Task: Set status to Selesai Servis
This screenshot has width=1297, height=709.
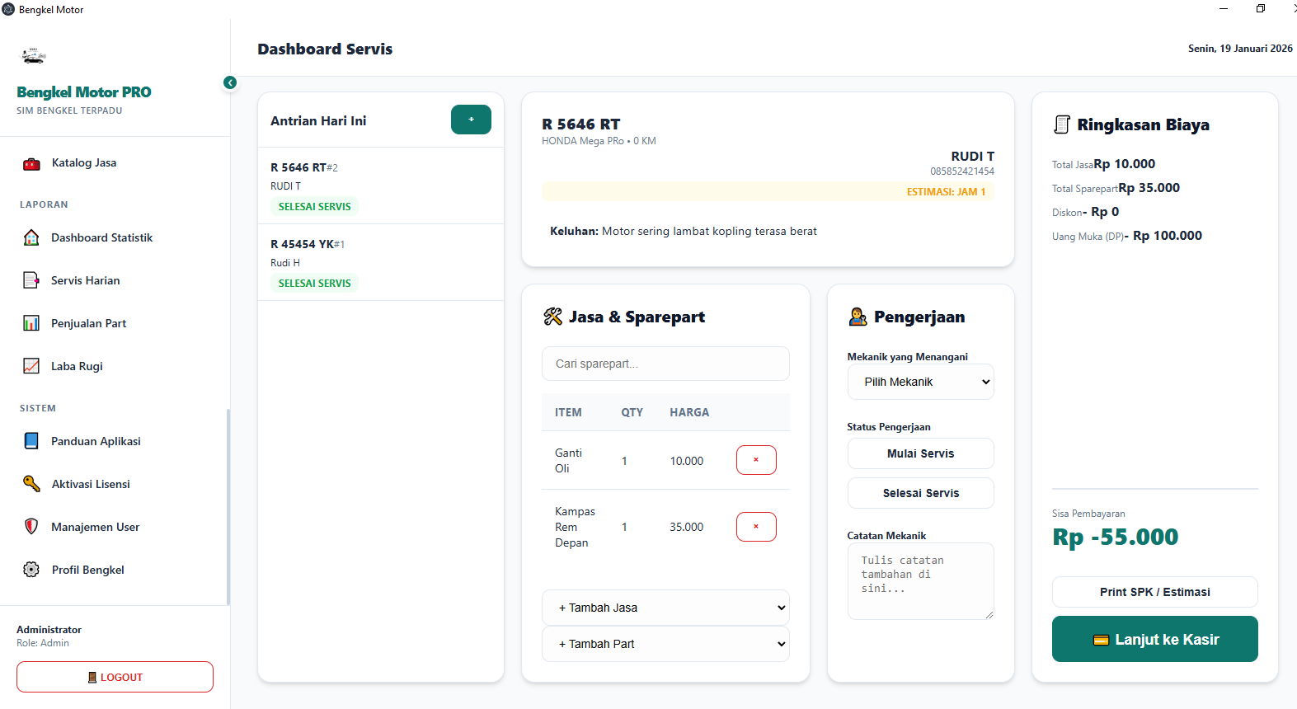Action: point(920,493)
